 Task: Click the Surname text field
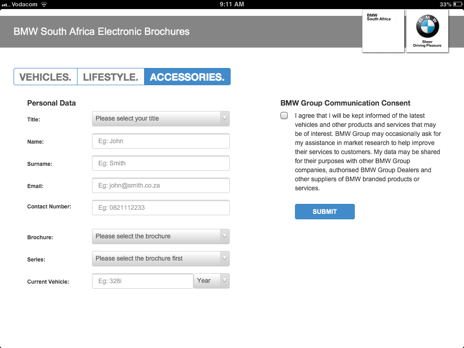pos(160,163)
